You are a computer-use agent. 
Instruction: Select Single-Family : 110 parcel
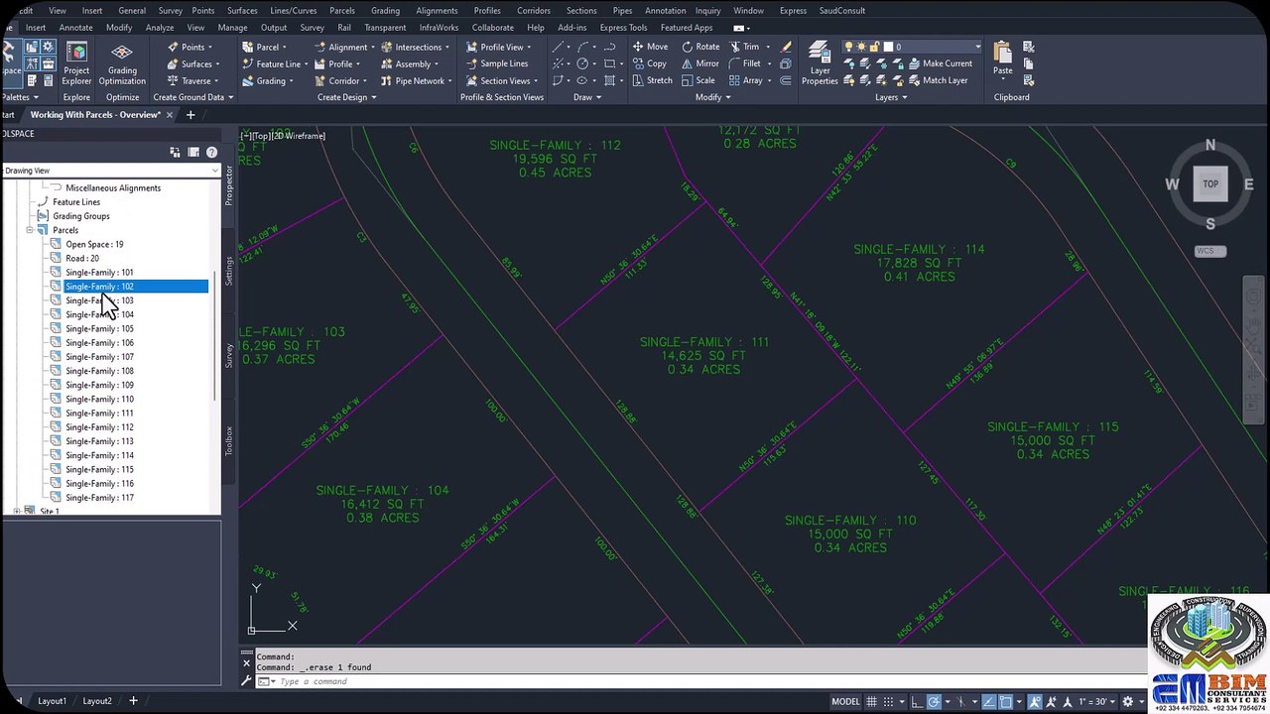pos(99,399)
